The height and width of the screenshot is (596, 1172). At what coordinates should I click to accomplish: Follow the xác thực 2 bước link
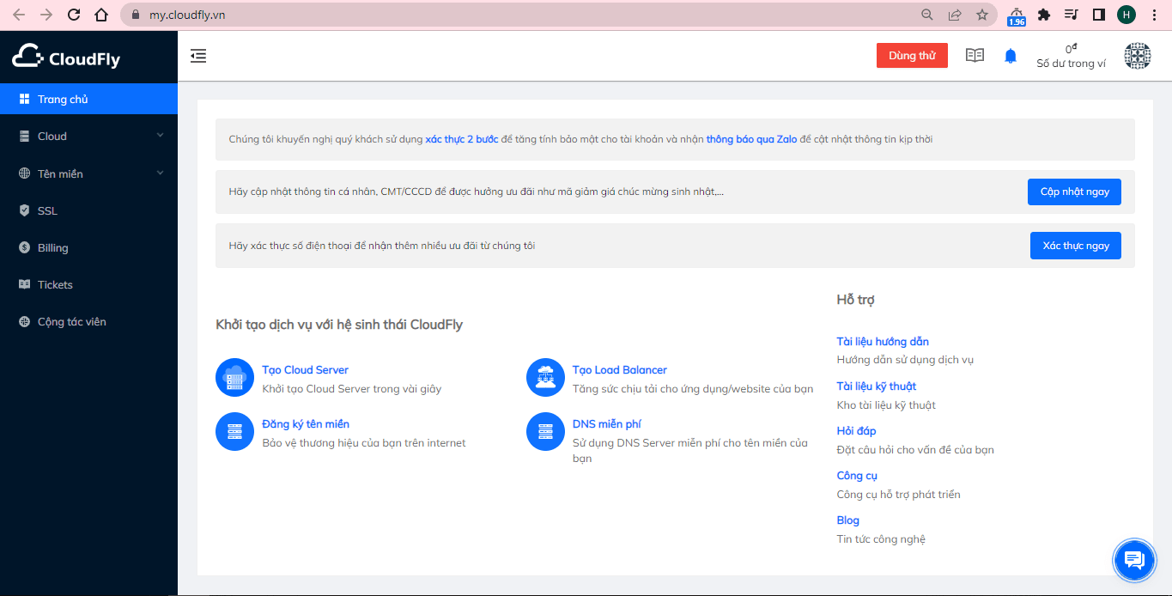pyautogui.click(x=462, y=139)
